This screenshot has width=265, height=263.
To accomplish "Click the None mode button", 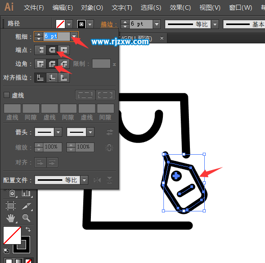I will click(28, 261).
